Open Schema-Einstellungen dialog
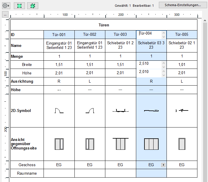Screen dimensions: 208x182 183,5
